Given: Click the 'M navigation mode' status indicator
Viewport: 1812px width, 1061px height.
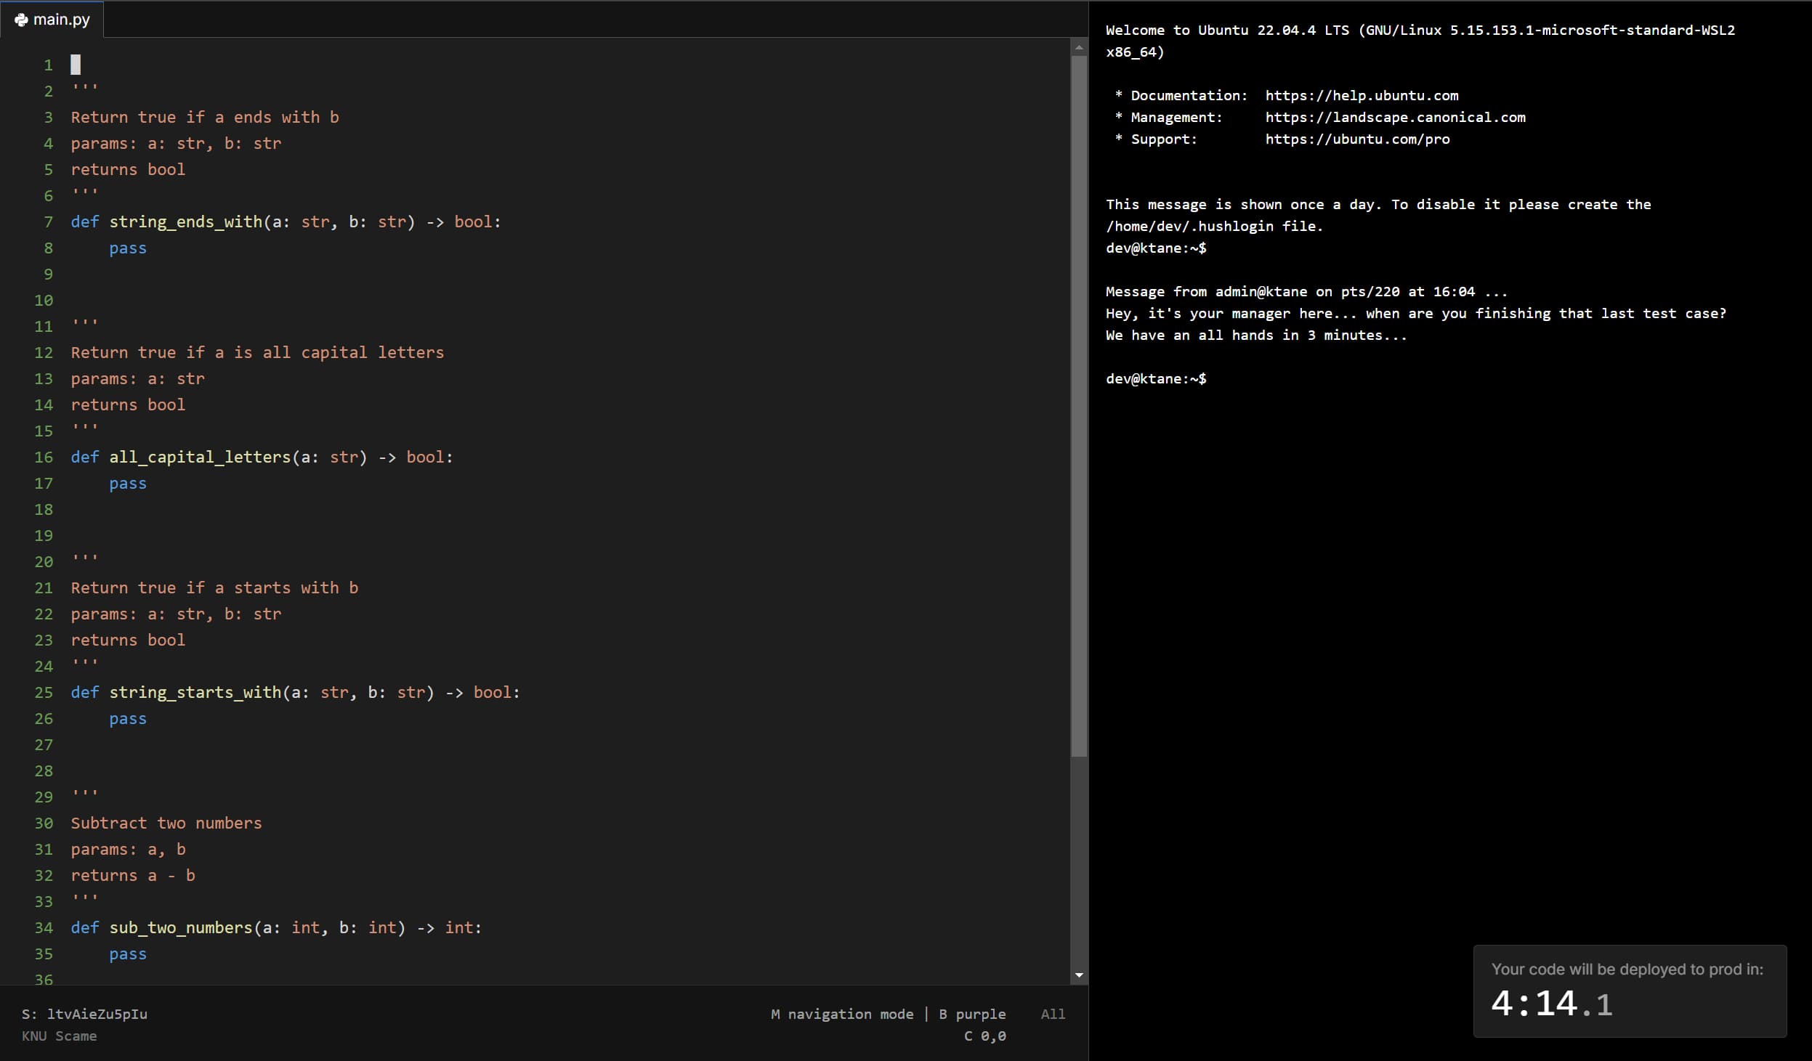Looking at the screenshot, I should click(842, 1014).
